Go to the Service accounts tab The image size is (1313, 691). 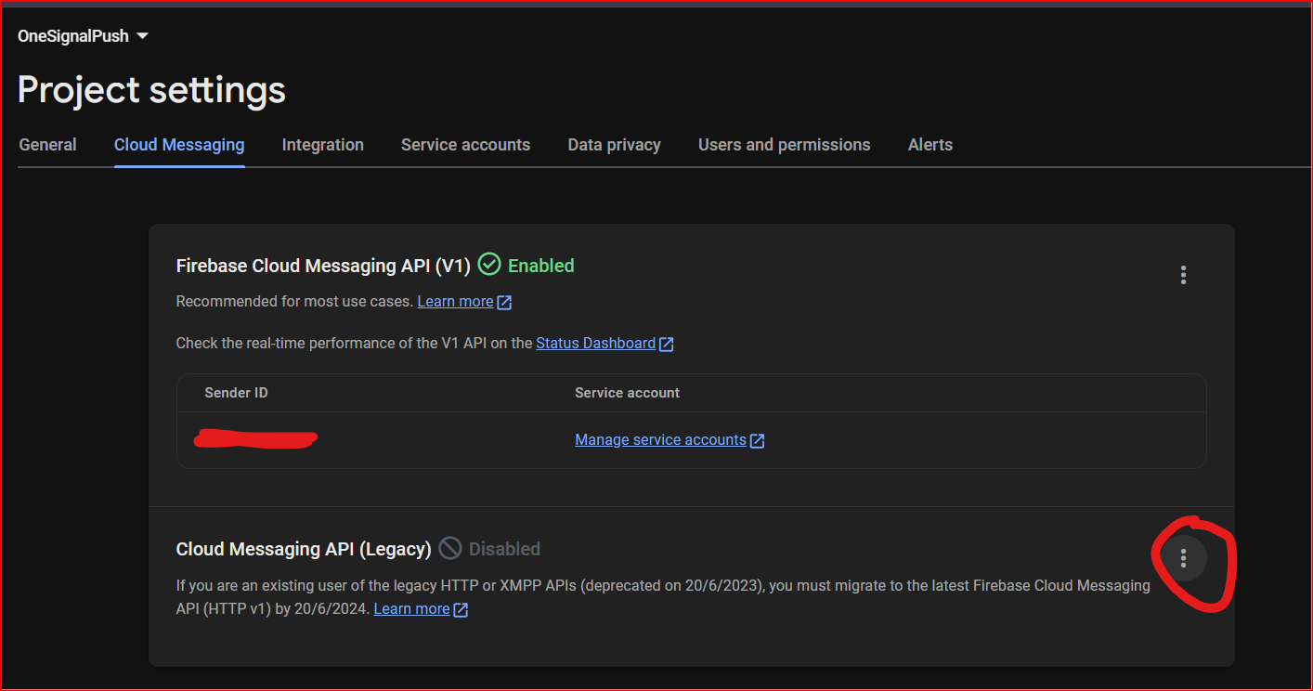pyautogui.click(x=465, y=145)
